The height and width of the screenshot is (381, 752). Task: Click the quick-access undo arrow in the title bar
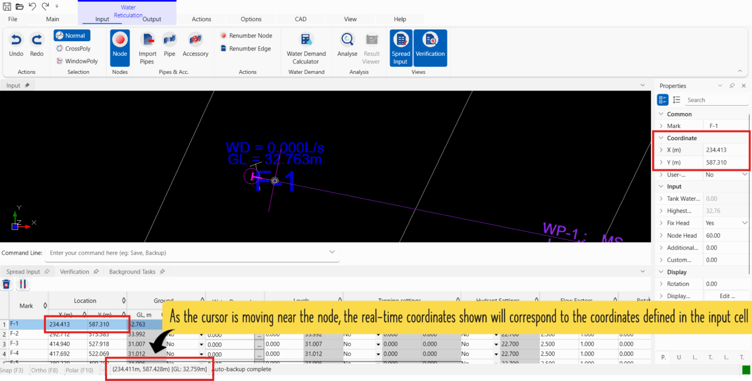click(32, 6)
